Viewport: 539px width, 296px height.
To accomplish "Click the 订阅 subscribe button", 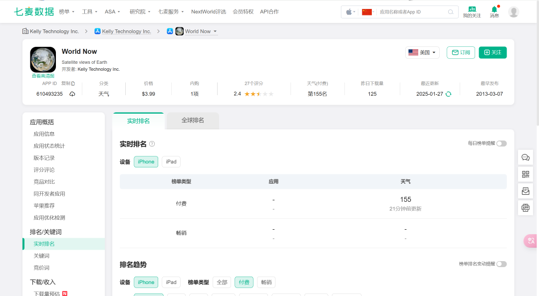I will [x=461, y=52].
